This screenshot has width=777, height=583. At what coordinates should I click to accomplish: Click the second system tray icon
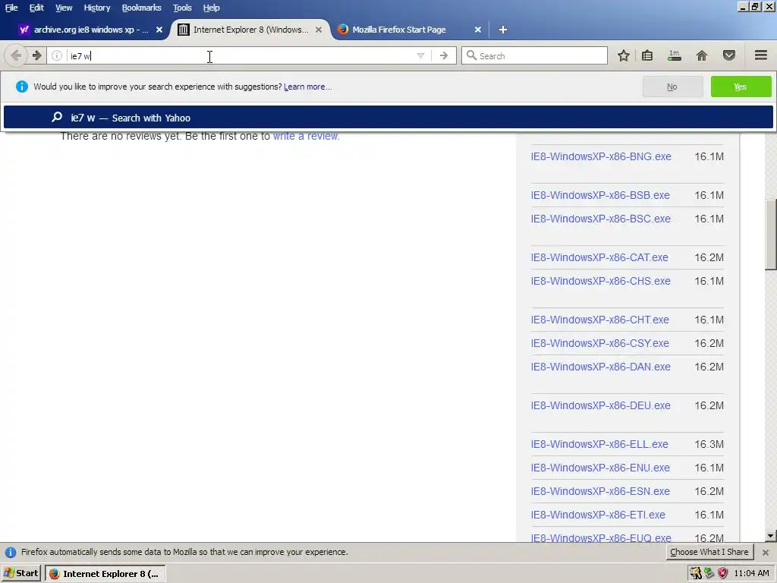(x=709, y=573)
